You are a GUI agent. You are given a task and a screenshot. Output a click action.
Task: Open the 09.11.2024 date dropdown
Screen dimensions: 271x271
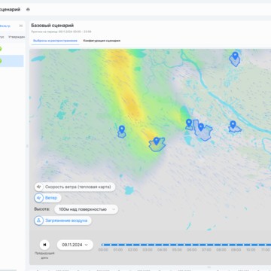(75, 245)
